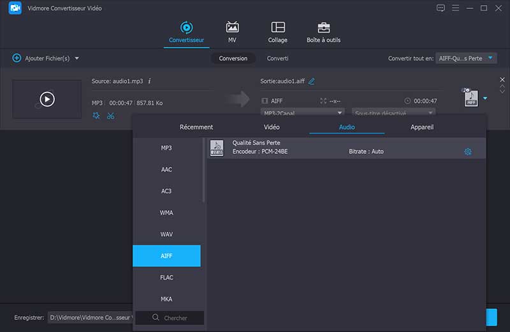Switch to the Vidéo format tab

(272, 127)
